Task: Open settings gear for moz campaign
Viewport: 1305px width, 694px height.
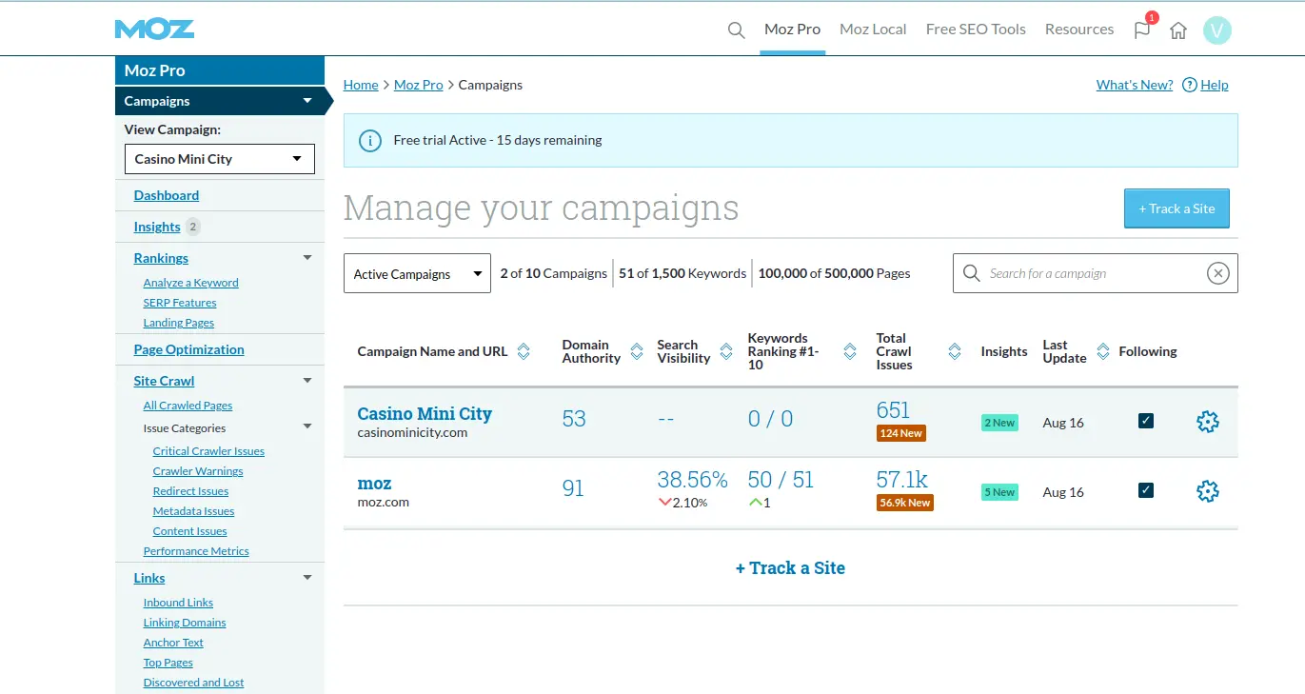Action: pos(1207,491)
